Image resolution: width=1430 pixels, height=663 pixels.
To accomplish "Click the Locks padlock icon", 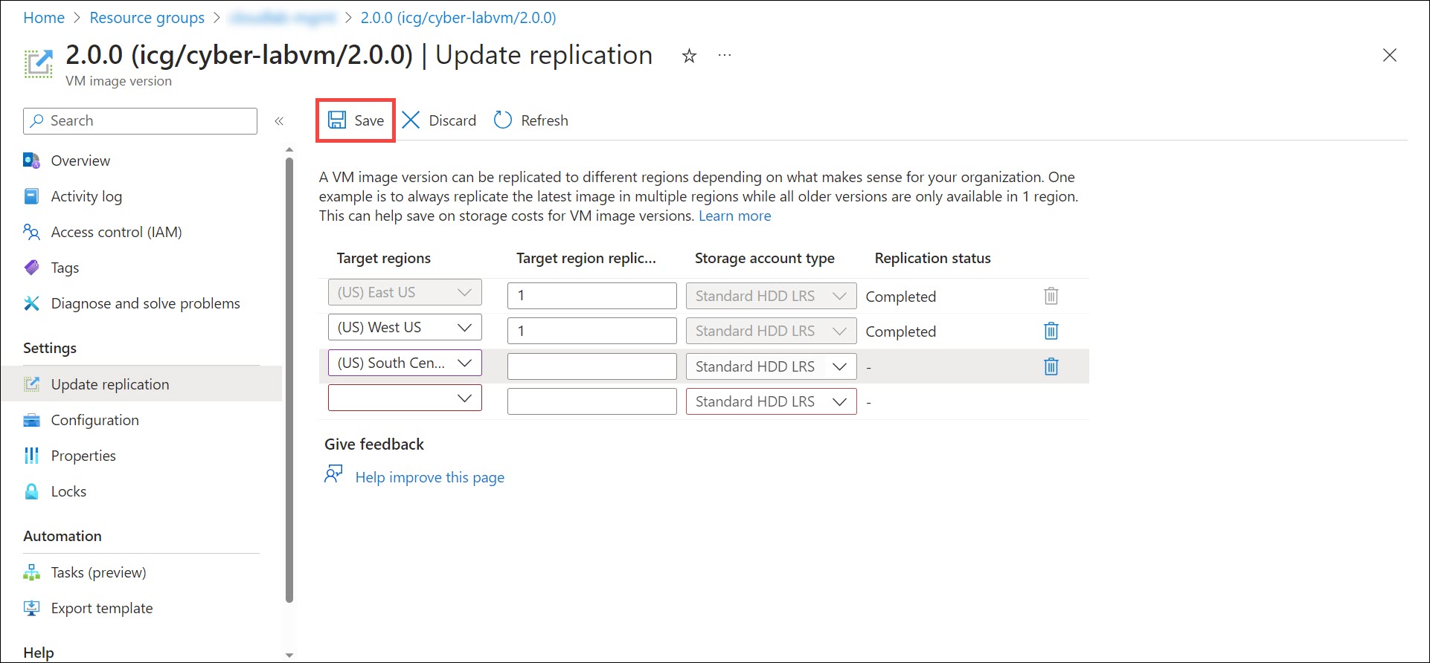I will (x=31, y=491).
